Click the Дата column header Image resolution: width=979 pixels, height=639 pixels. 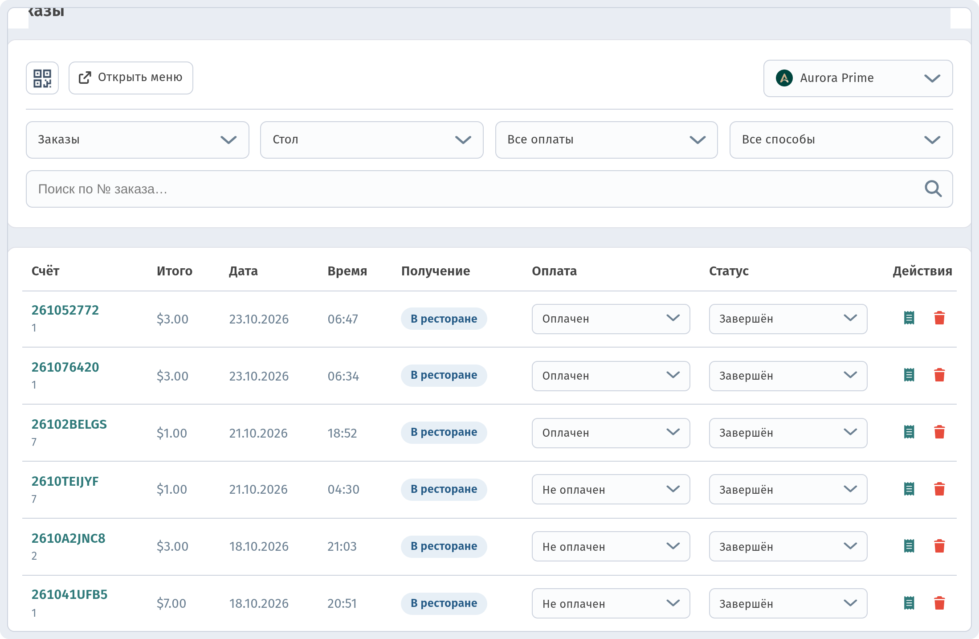[x=243, y=271]
